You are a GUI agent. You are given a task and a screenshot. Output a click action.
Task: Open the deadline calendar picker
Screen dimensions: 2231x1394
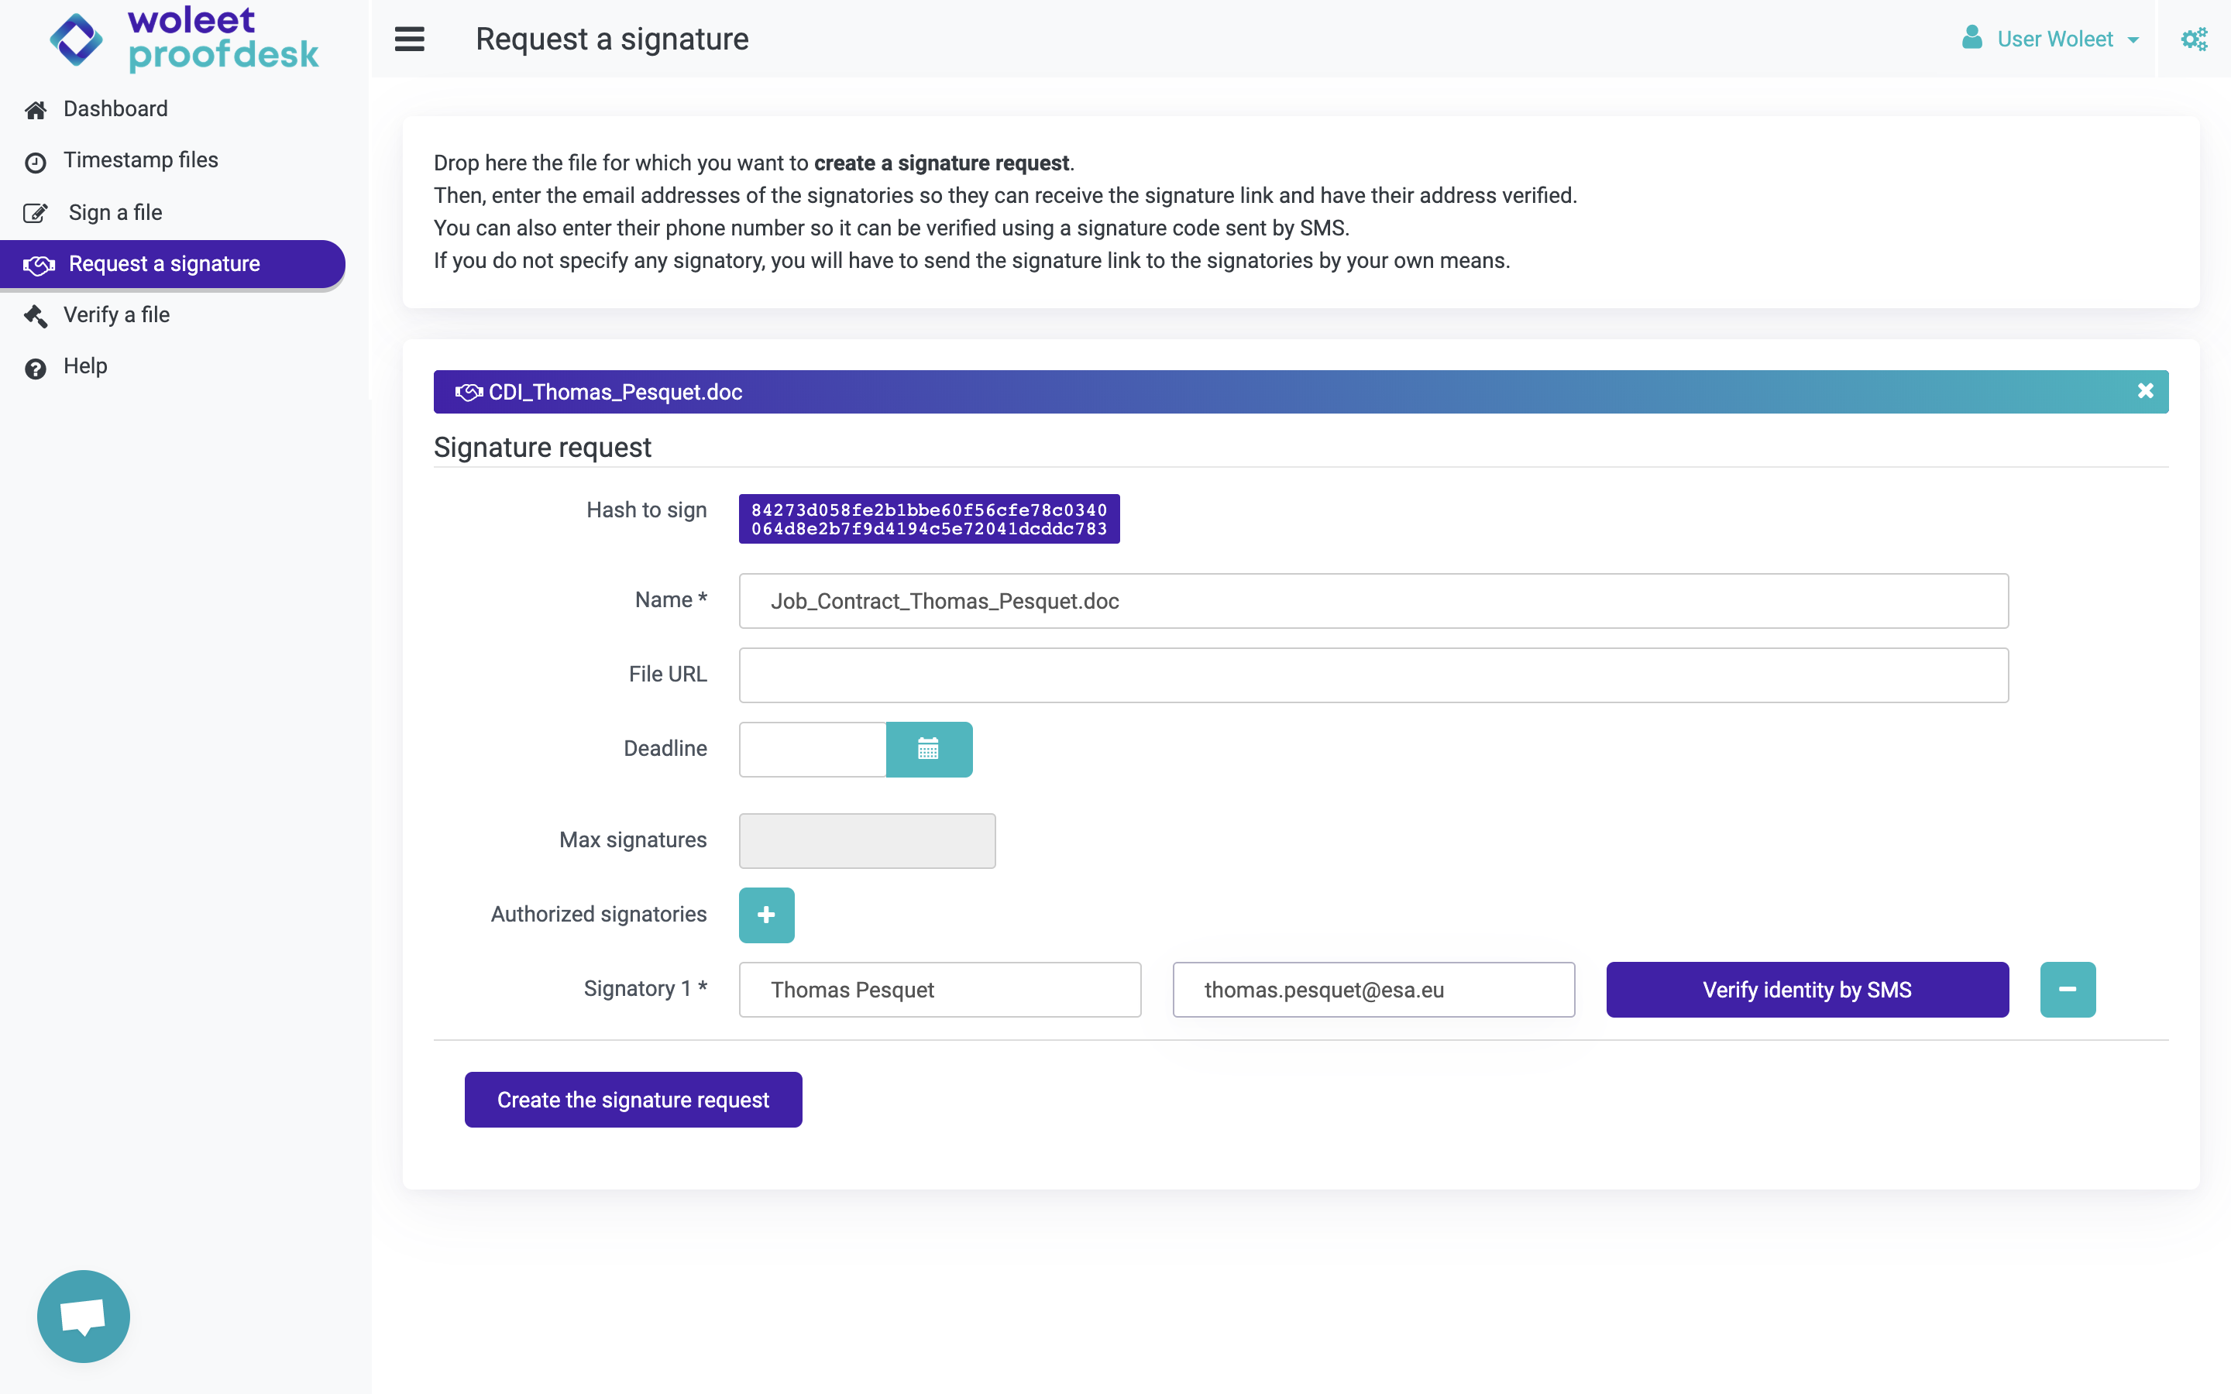click(x=928, y=749)
